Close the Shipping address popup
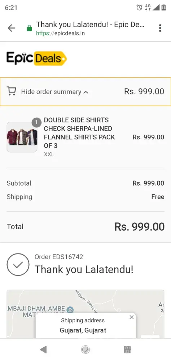The image size is (171, 361). coord(131,317)
